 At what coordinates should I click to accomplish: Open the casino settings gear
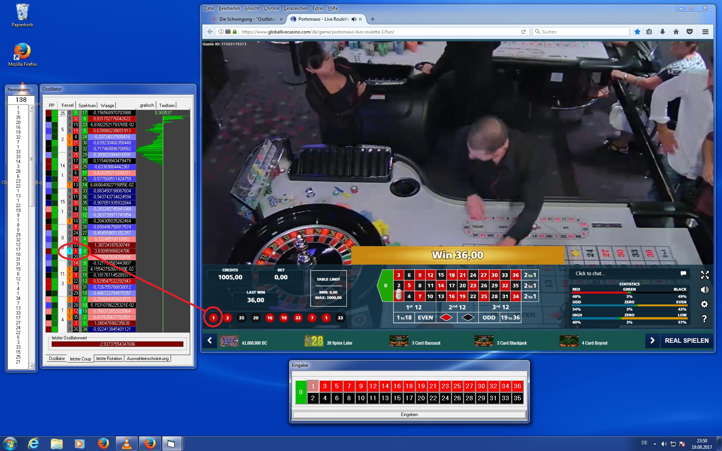[x=705, y=304]
